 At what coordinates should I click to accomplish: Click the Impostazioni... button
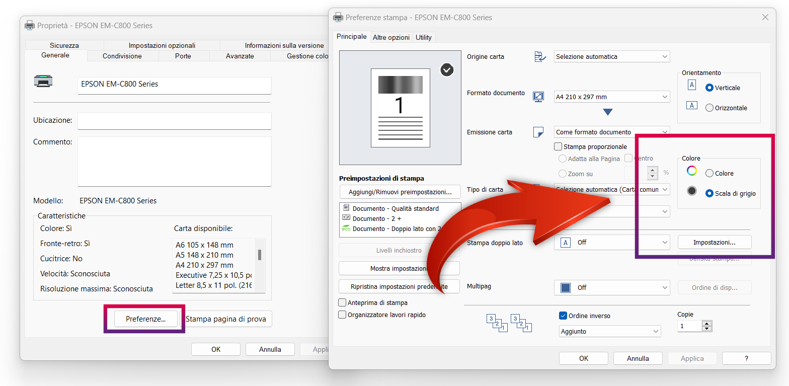point(715,242)
